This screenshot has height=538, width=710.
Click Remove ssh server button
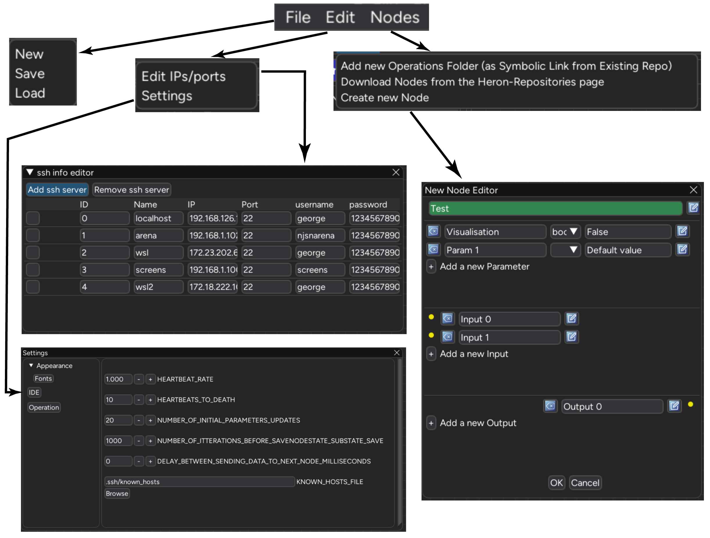[x=132, y=190]
